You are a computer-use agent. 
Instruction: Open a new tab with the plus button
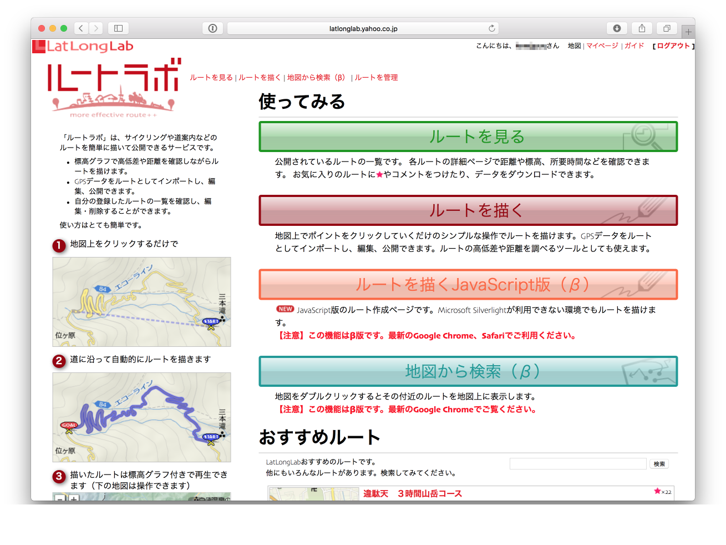pos(688,32)
